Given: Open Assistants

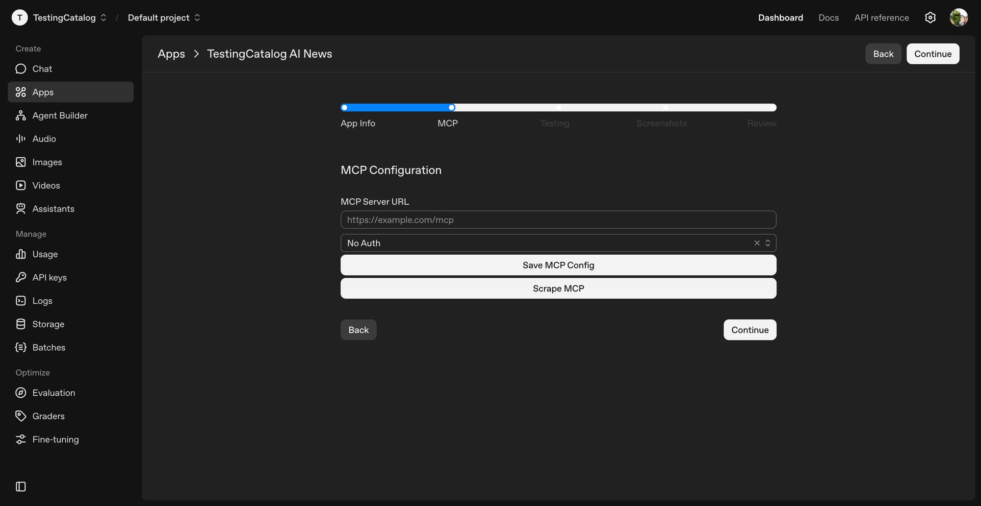Looking at the screenshot, I should (x=53, y=209).
